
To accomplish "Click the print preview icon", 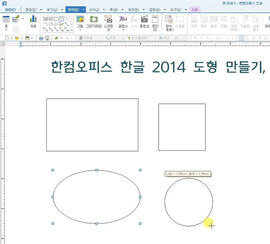I will [47, 38].
